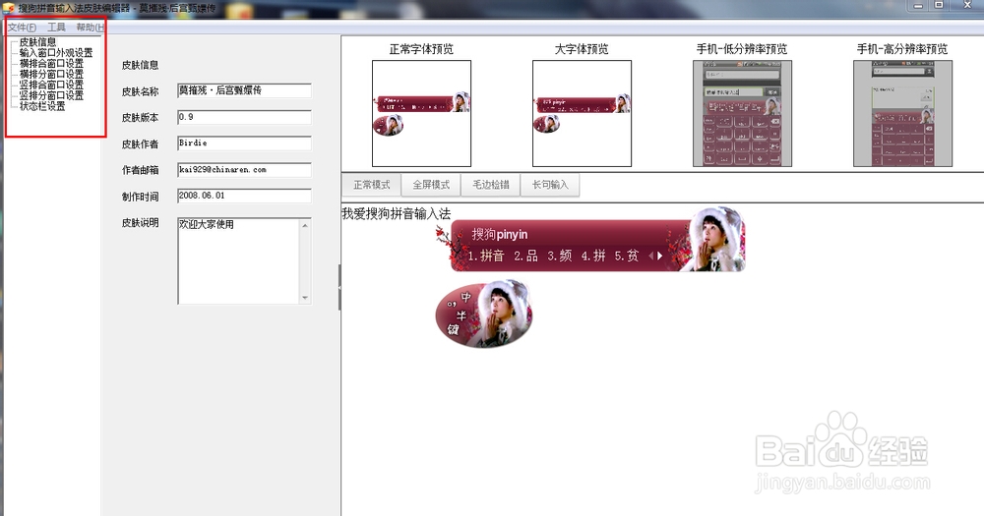Image resolution: width=984 pixels, height=516 pixels.
Task: Click the 中 language indicator on status bar
Action: [x=465, y=297]
